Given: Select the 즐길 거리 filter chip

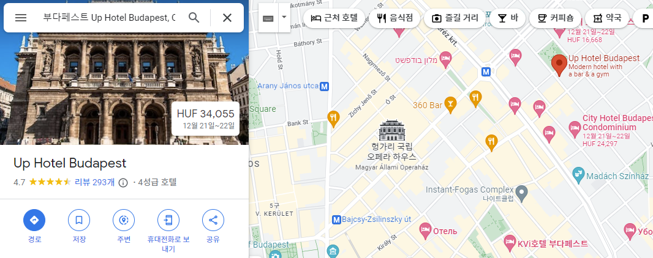Looking at the screenshot, I should [x=455, y=18].
